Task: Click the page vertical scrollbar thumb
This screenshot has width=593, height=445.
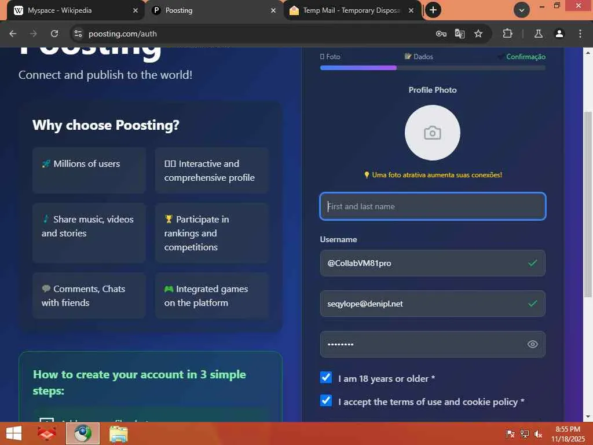Action: [588, 205]
